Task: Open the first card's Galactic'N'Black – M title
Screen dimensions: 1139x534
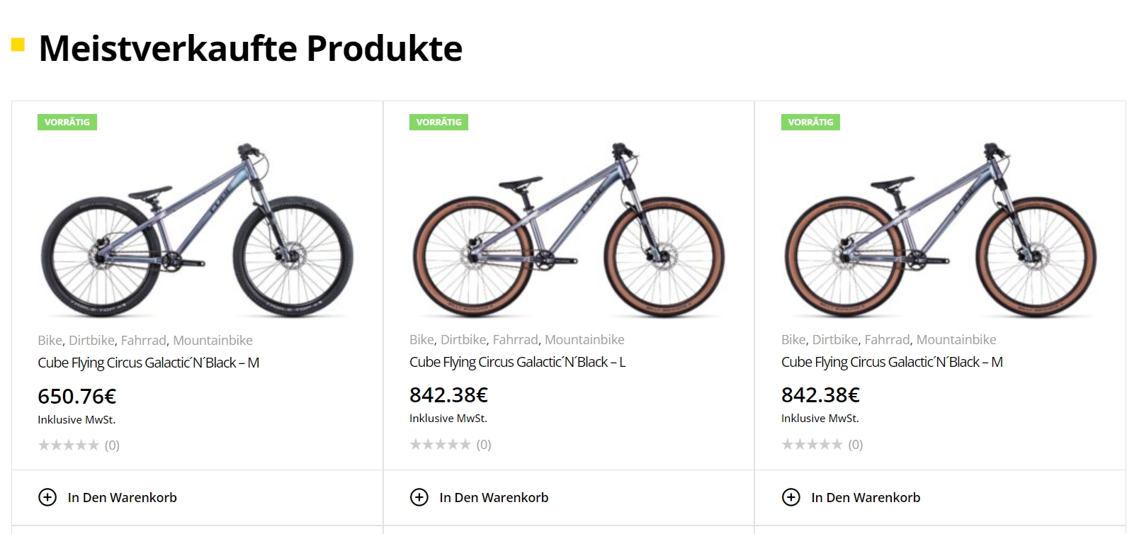Action: [148, 363]
